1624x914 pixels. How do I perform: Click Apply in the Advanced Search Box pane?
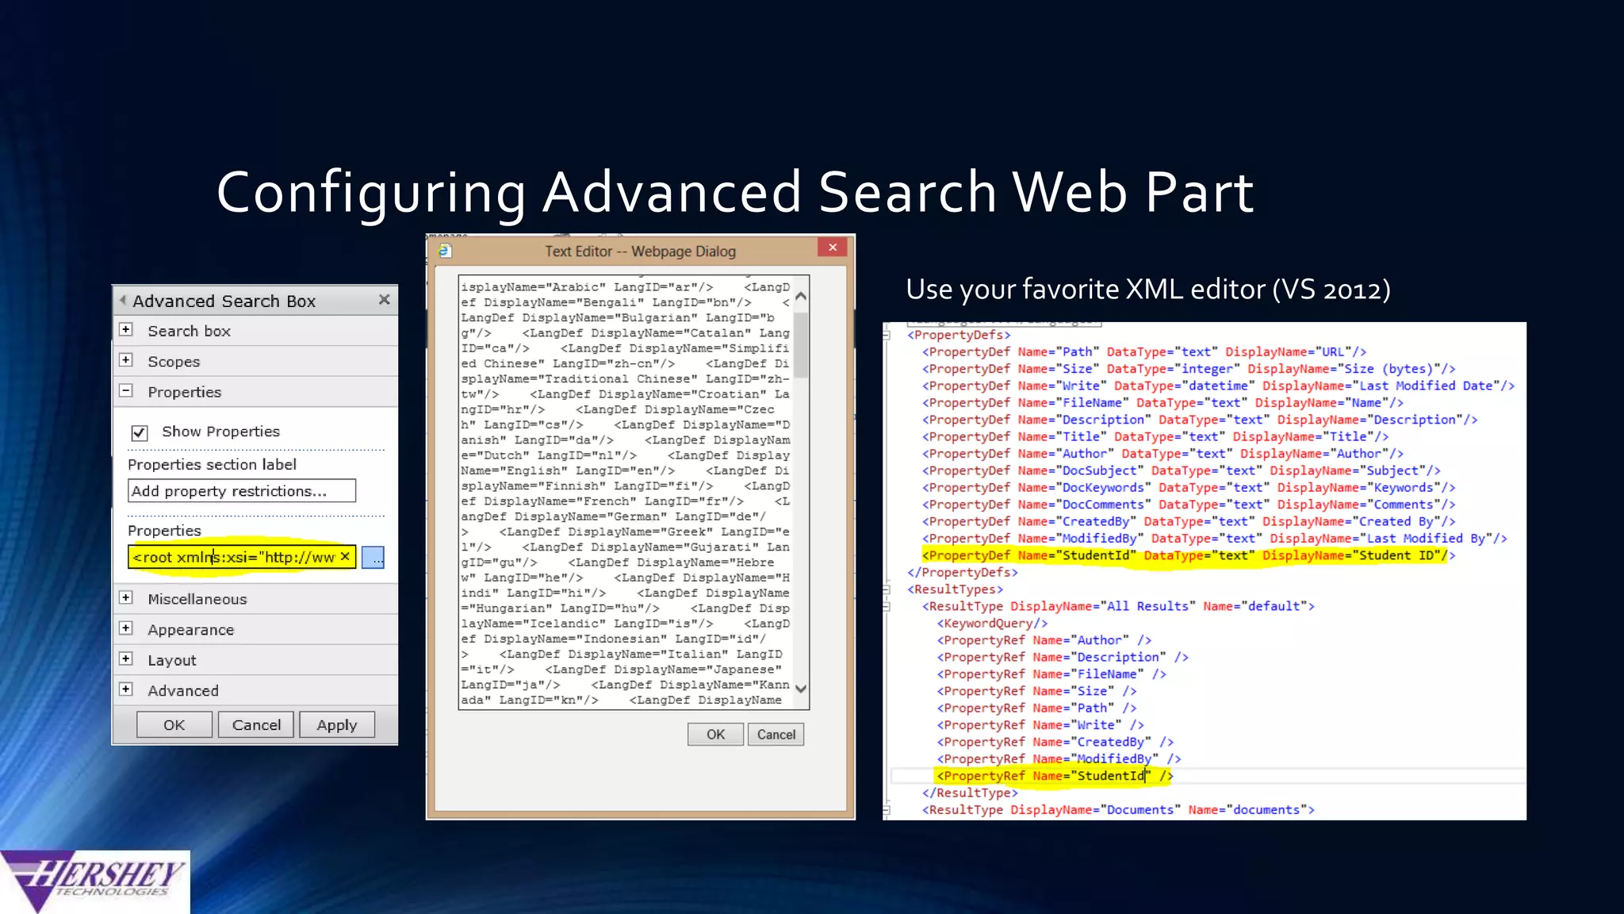[337, 725]
